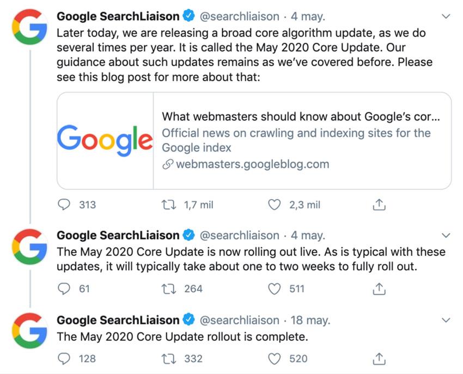Share the rolling out live tweet

coord(379,289)
